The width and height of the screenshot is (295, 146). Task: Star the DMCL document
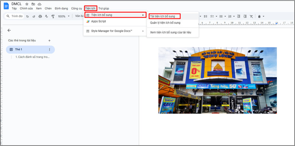(27, 4)
